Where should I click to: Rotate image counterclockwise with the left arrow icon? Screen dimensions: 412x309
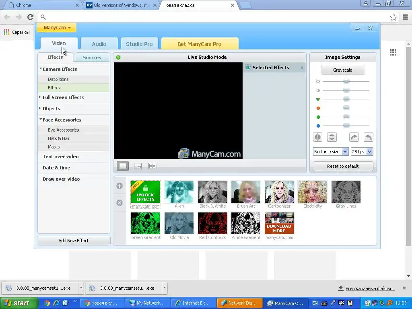tap(369, 137)
